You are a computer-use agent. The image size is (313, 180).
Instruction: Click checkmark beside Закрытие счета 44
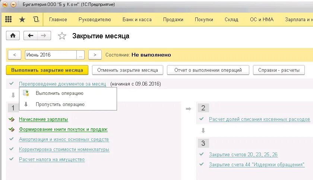[x=202, y=164]
